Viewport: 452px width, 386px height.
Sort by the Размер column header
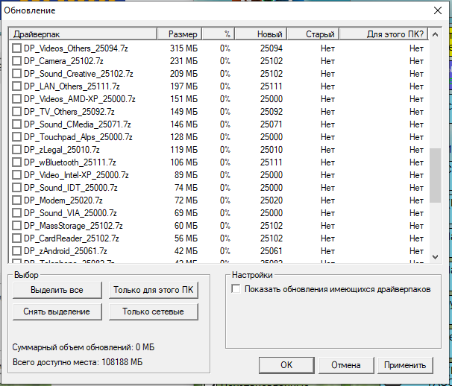(x=183, y=34)
